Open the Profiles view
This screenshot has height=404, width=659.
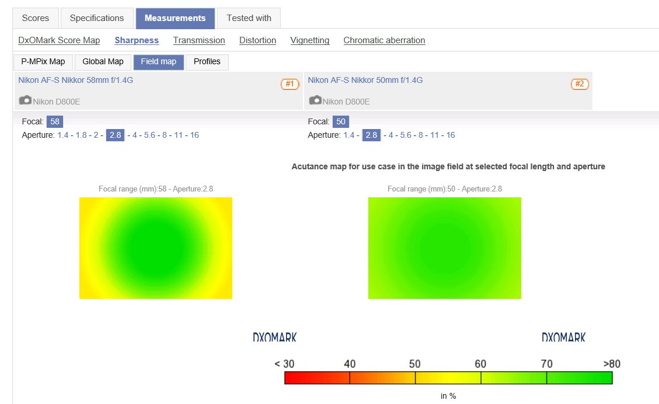tap(207, 62)
